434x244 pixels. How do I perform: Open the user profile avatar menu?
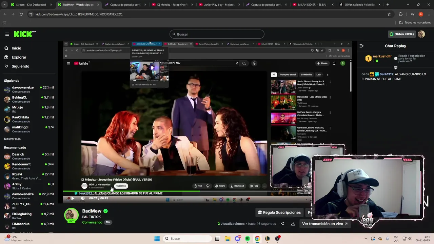(x=421, y=34)
